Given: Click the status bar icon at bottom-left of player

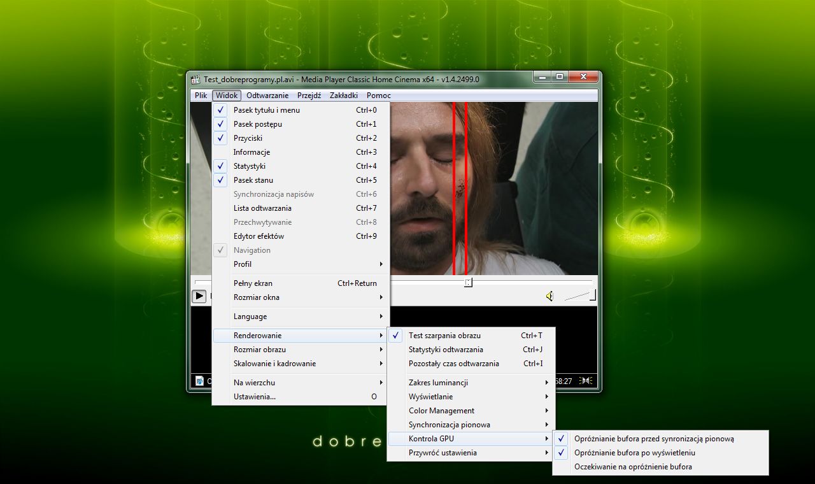Looking at the screenshot, I should (x=199, y=381).
